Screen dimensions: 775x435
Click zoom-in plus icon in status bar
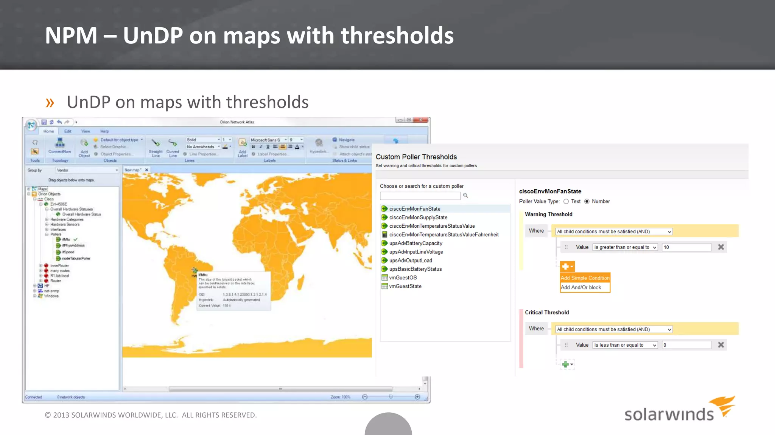417,397
